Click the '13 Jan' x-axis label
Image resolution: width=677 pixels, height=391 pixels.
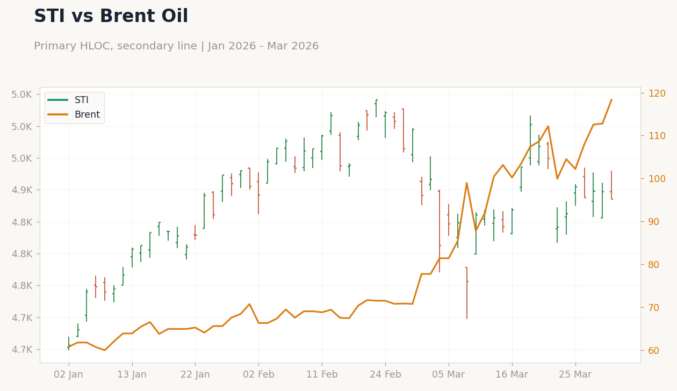click(x=132, y=375)
